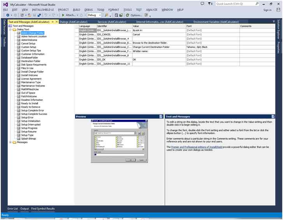The width and height of the screenshot is (283, 220).
Task: Click the Visual Studio logo icon
Action: pos(5,5)
